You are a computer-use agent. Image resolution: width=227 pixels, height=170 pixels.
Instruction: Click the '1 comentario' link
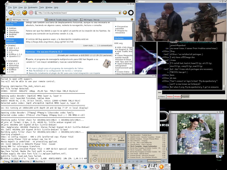click(x=105, y=46)
